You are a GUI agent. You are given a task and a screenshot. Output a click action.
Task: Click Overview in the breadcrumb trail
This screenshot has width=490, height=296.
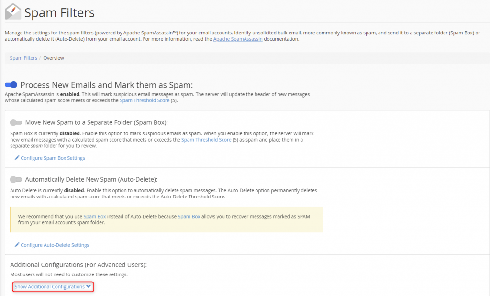point(53,57)
